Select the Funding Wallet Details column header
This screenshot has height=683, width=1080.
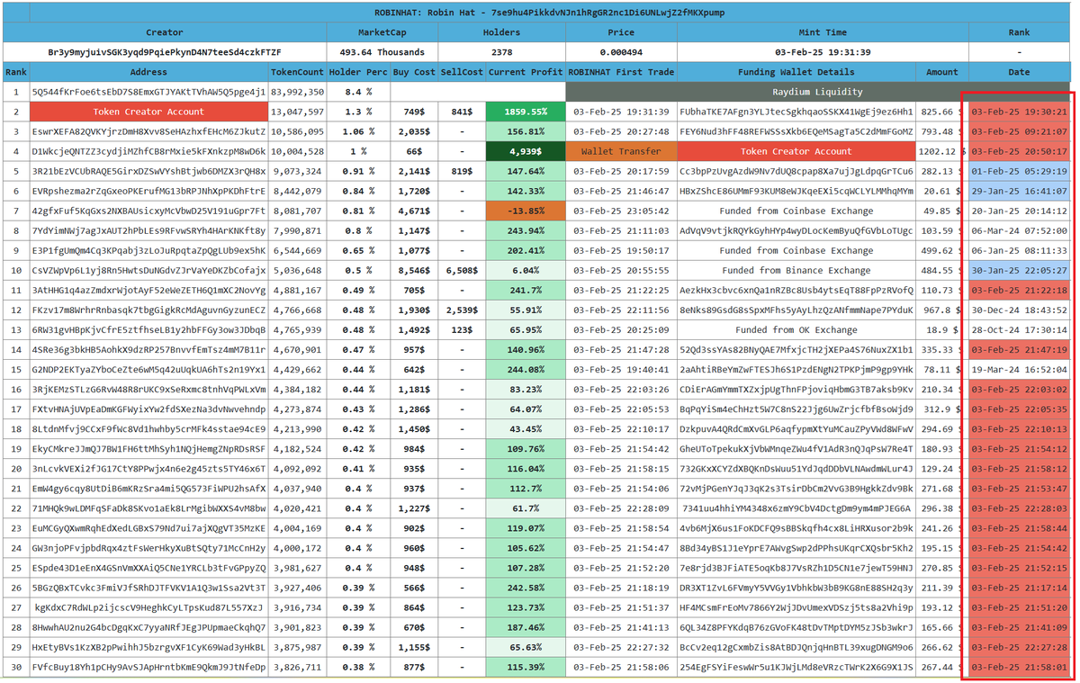click(x=796, y=72)
